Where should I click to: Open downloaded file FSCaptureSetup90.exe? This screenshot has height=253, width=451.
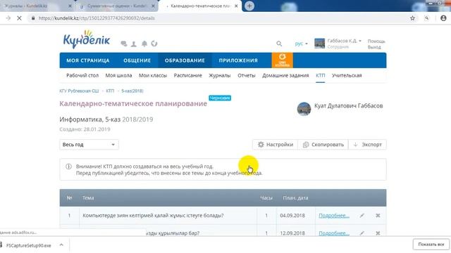click(28, 245)
